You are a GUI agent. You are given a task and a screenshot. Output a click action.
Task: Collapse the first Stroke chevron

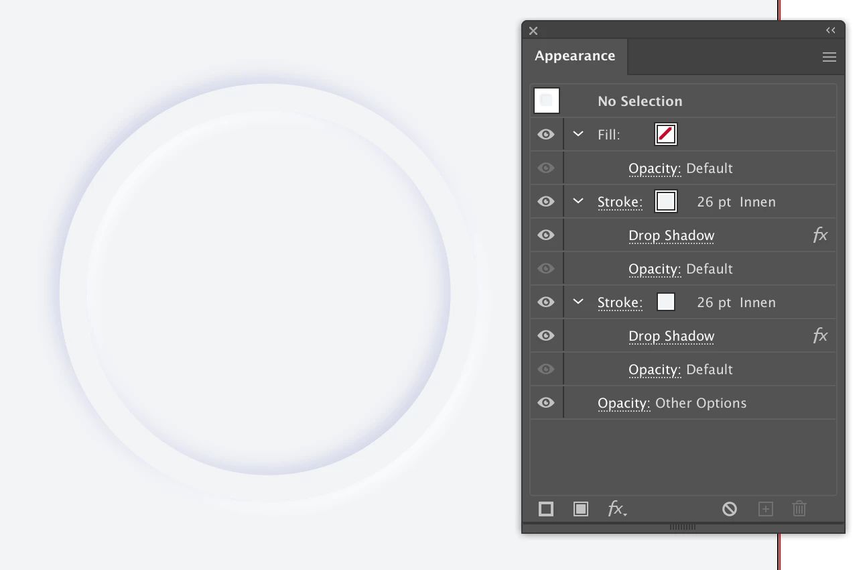pyautogui.click(x=578, y=201)
